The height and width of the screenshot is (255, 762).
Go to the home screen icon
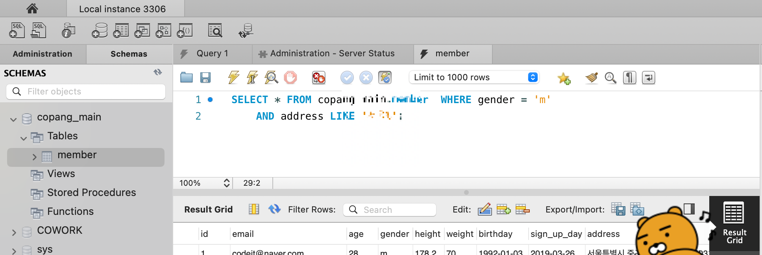[x=32, y=8]
